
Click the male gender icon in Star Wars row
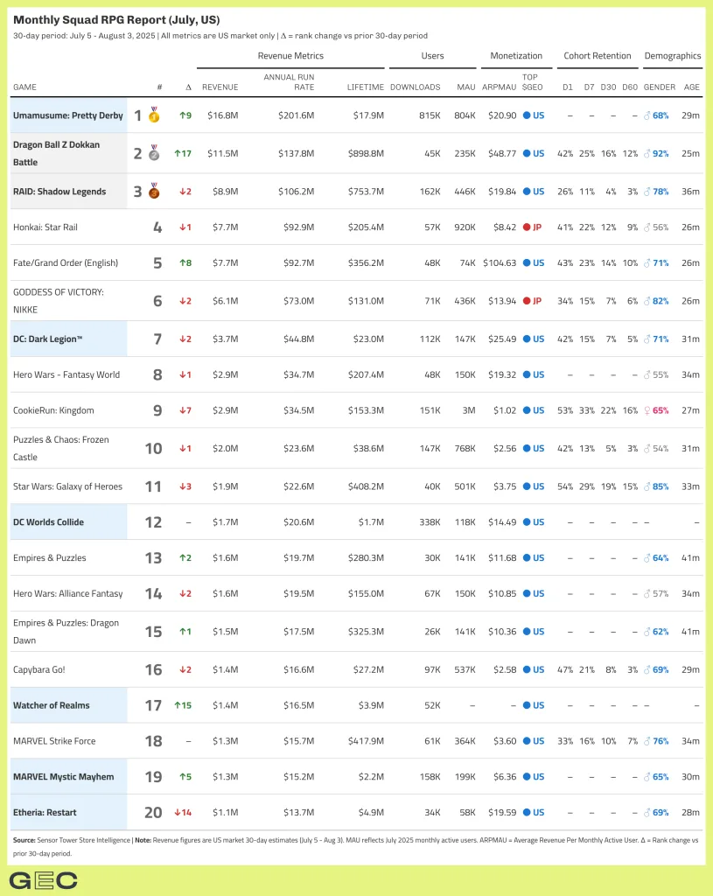pyautogui.click(x=647, y=486)
